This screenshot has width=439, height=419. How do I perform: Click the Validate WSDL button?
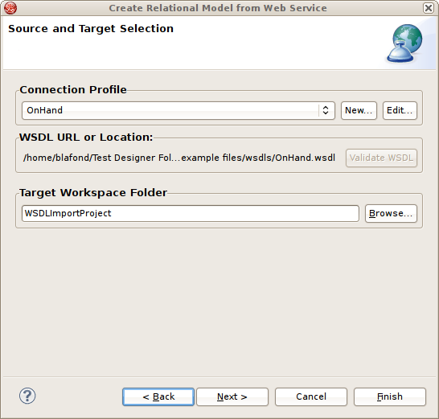(381, 158)
